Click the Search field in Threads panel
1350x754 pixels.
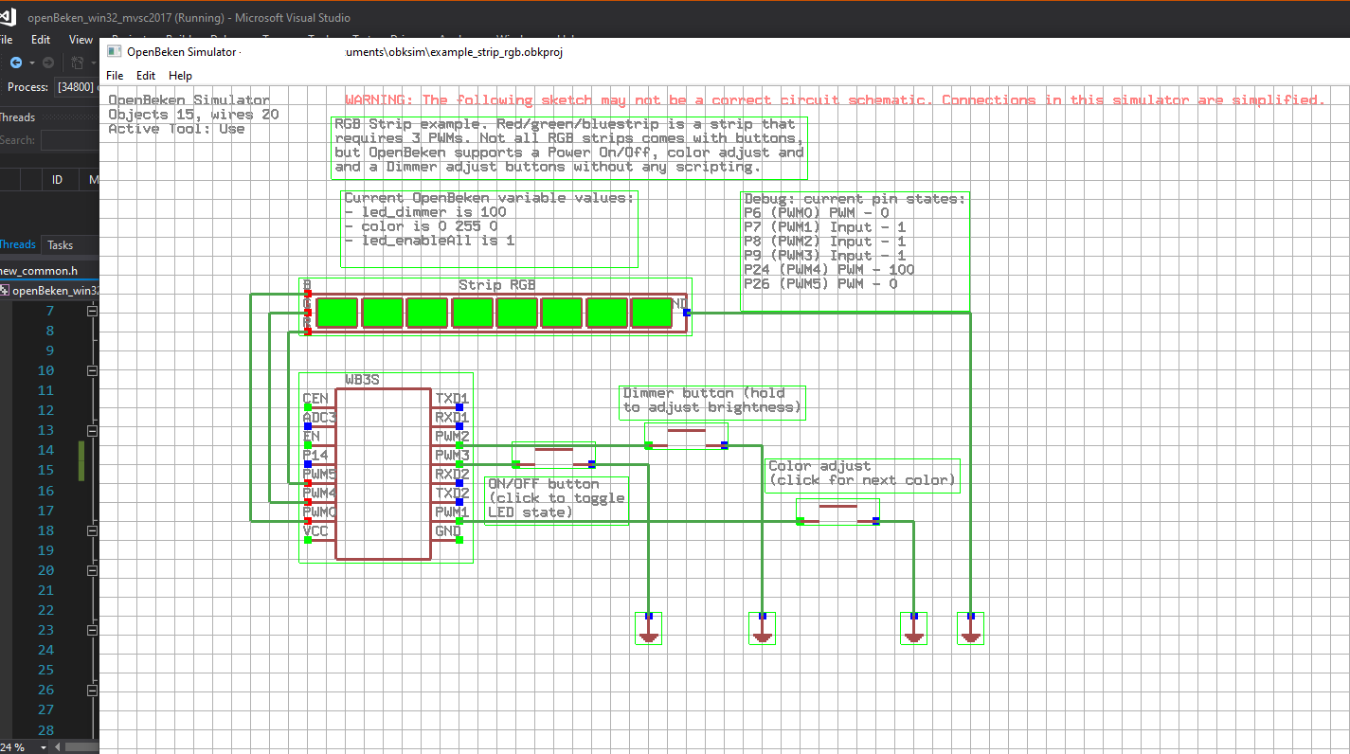point(69,140)
